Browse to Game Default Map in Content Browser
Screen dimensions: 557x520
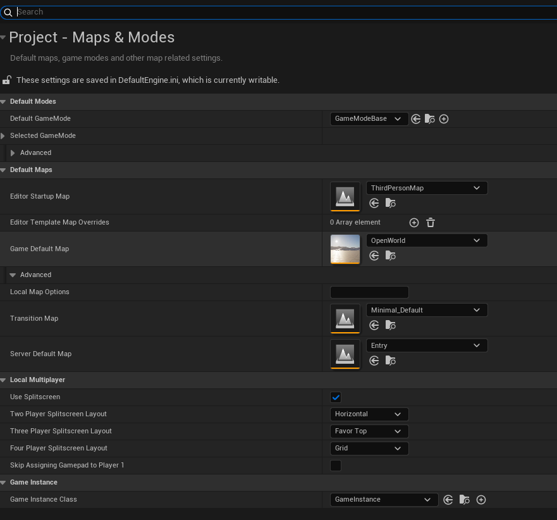(391, 256)
